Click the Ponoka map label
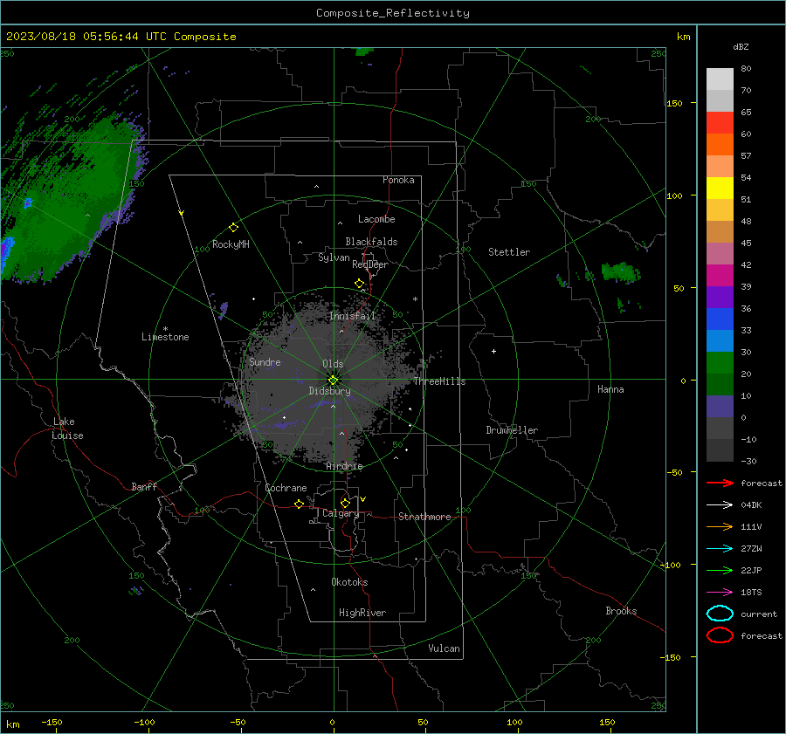The width and height of the screenshot is (786, 734). (398, 180)
